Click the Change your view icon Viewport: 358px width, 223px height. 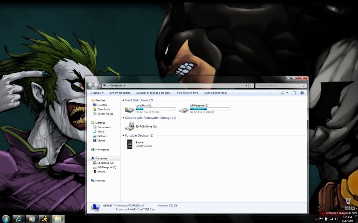[x=283, y=93]
